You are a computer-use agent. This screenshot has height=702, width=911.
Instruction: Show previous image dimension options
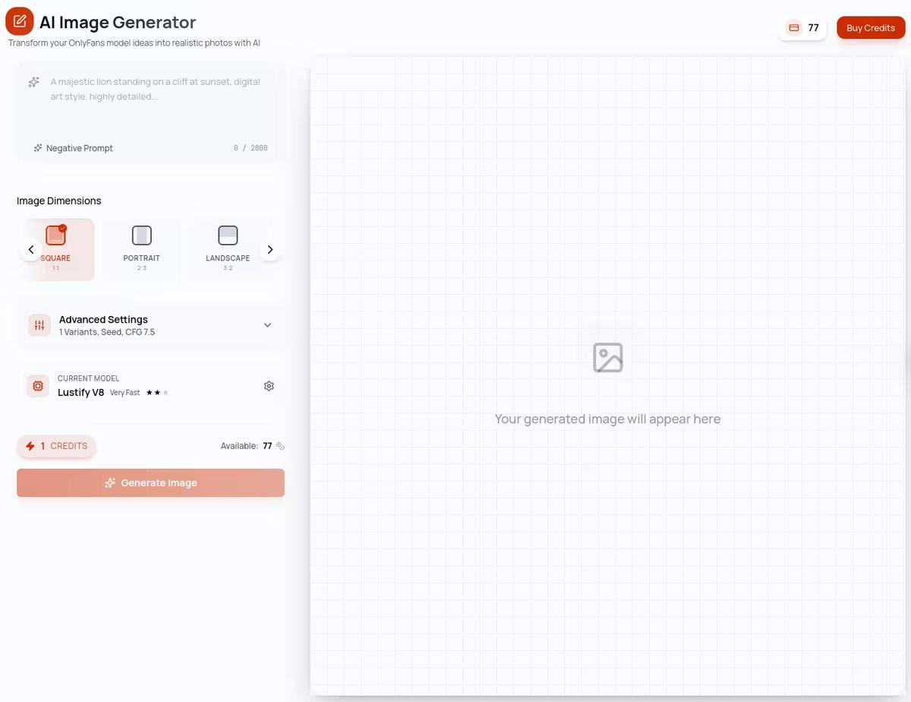point(30,249)
